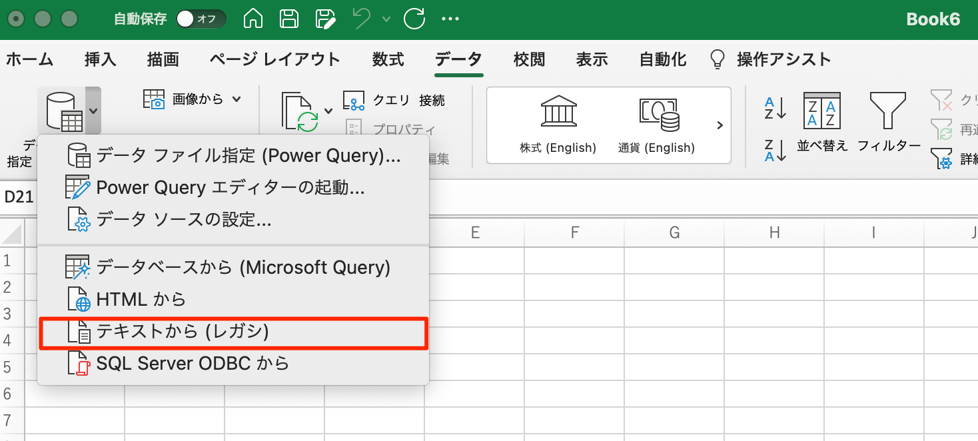Choose データベースから (Microsoft Query)
The image size is (978, 441).
coord(233,268)
